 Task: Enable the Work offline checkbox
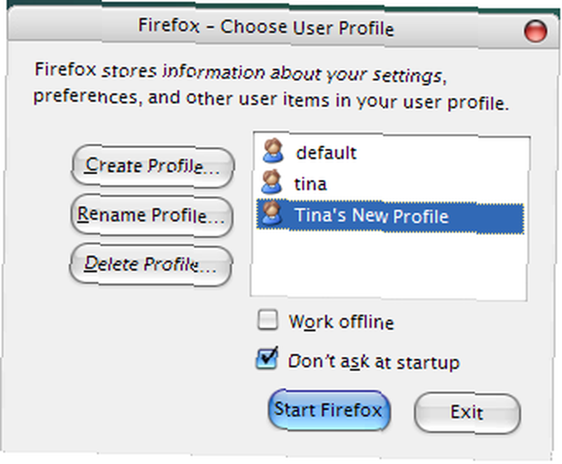(x=268, y=320)
